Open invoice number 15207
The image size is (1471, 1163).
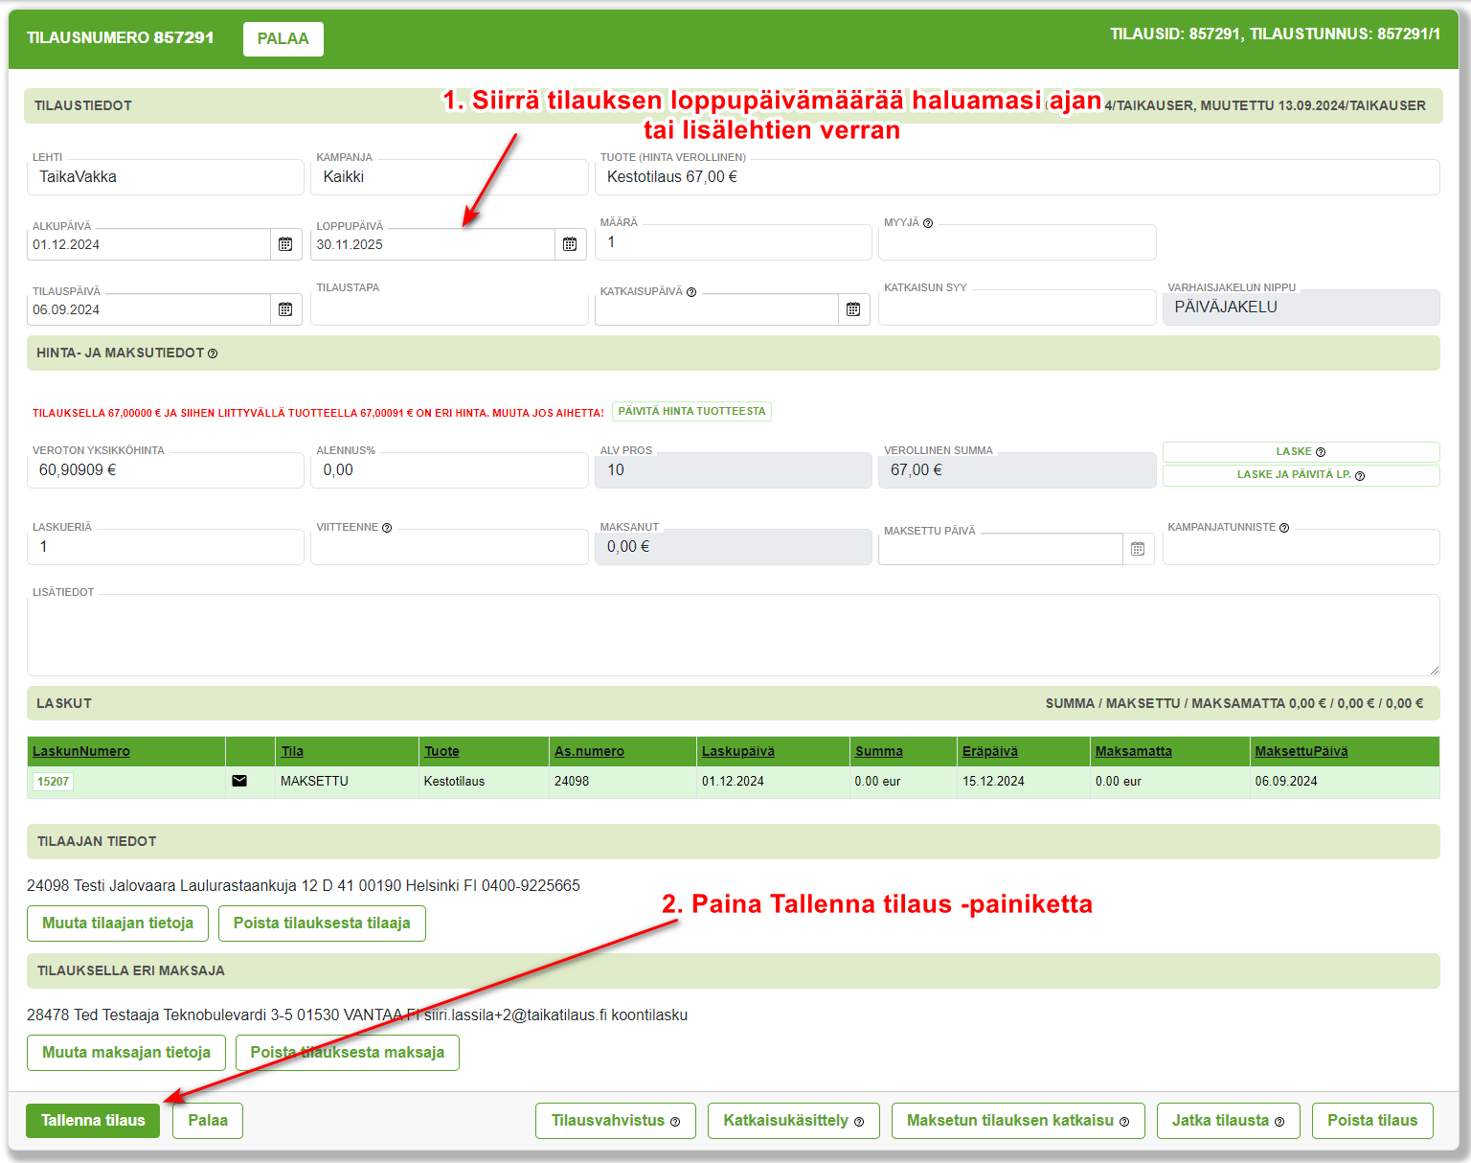(x=53, y=782)
